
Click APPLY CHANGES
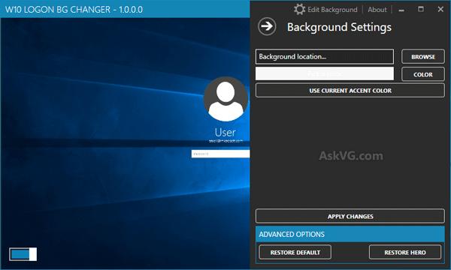pyautogui.click(x=350, y=216)
